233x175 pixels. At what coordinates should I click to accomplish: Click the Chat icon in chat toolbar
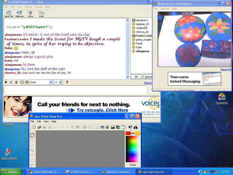pyautogui.click(x=41, y=14)
